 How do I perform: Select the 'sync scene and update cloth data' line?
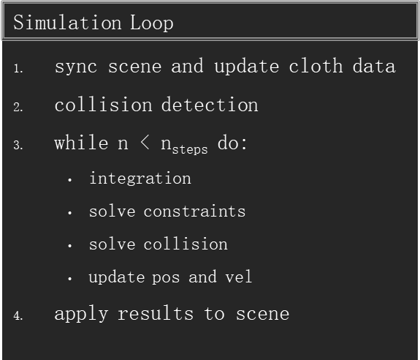pos(225,67)
